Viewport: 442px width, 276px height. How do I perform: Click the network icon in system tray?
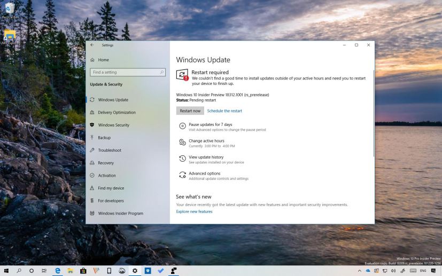(x=385, y=271)
